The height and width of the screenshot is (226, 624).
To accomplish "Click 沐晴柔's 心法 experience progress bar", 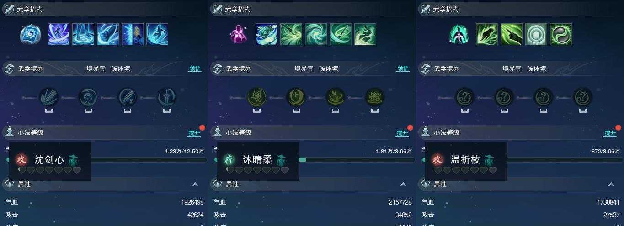I will coord(315,160).
